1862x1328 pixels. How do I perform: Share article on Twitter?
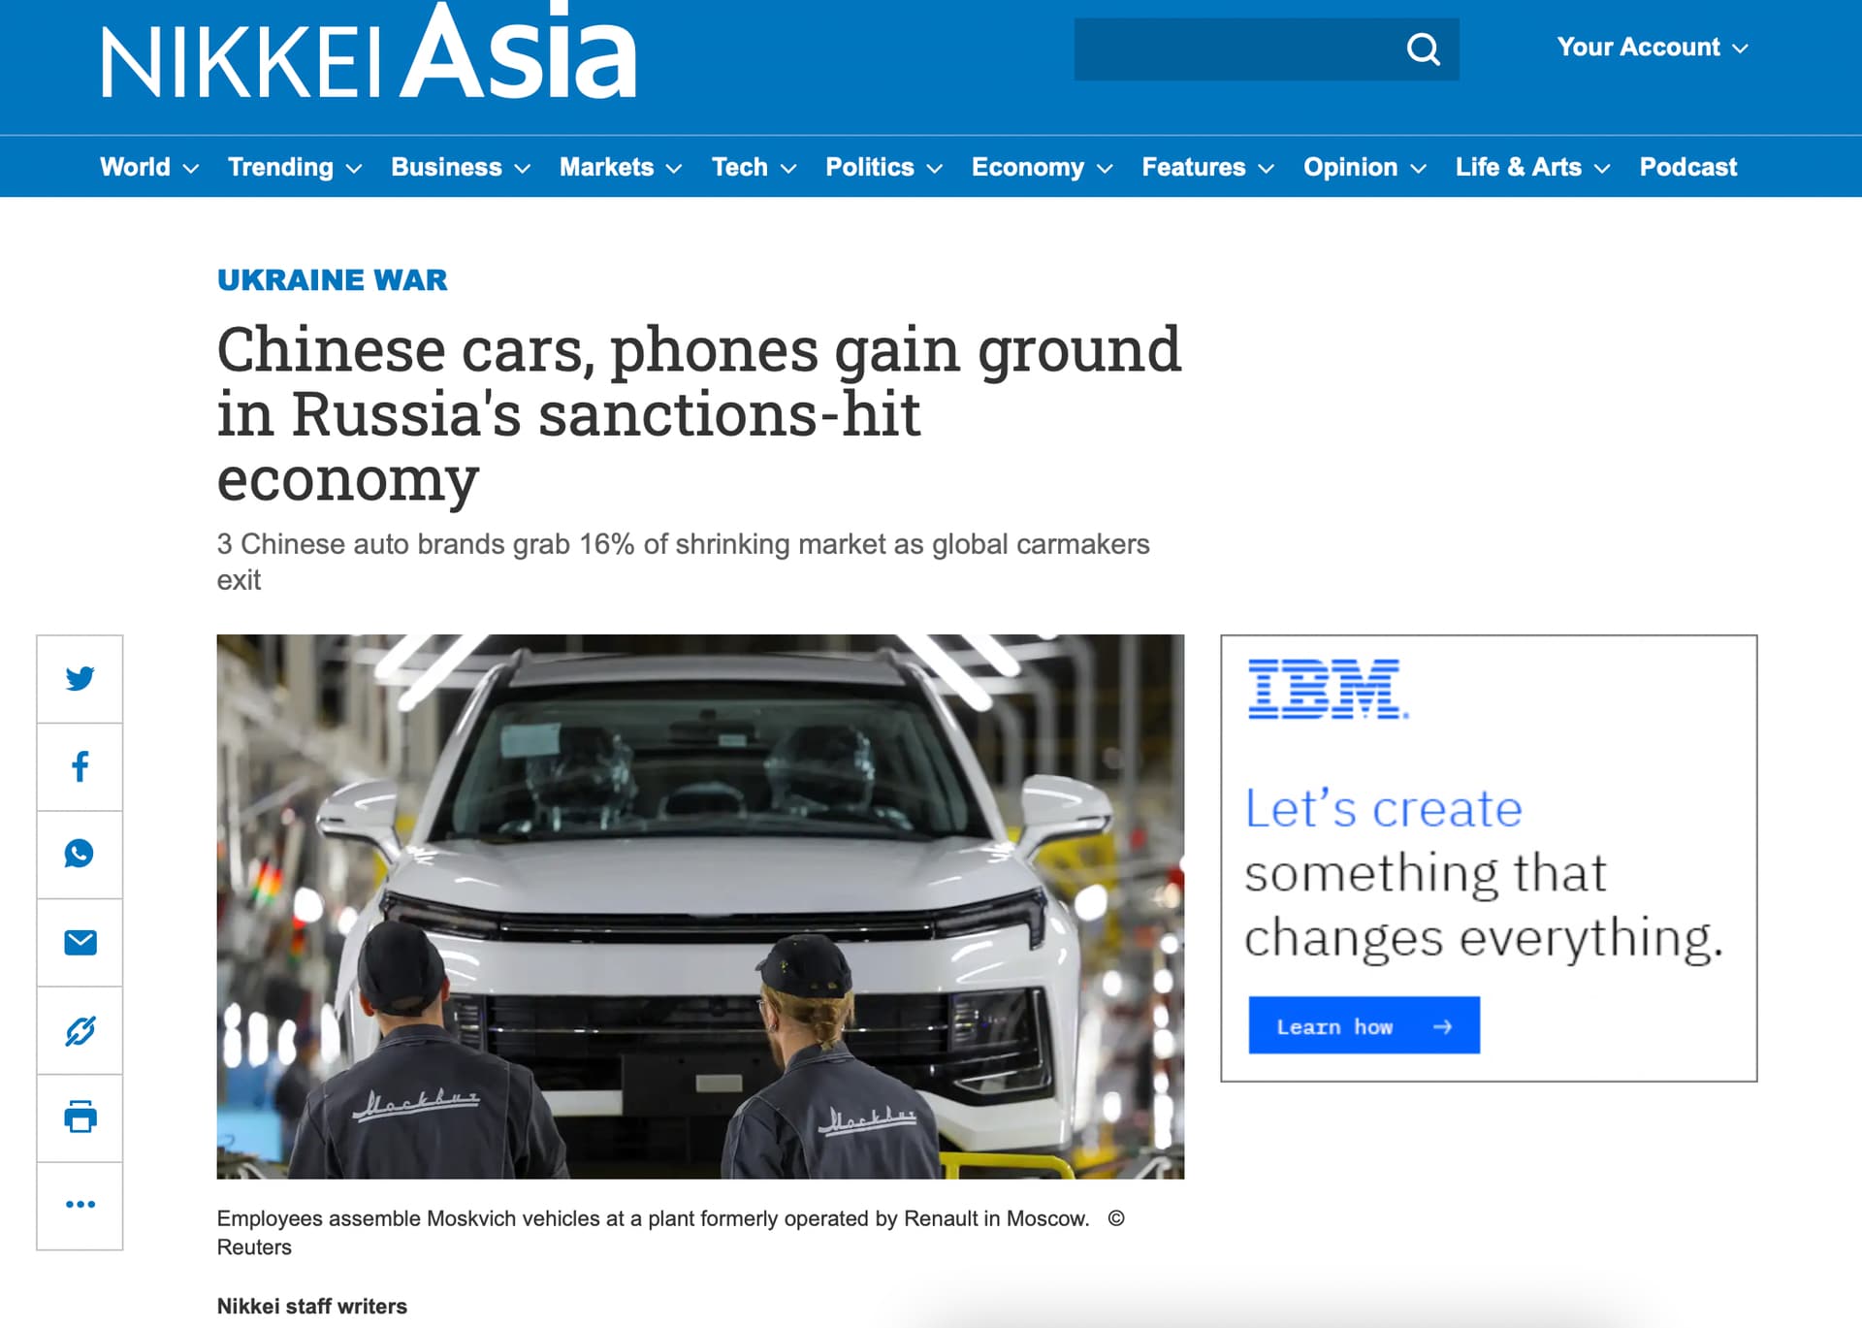(x=80, y=678)
